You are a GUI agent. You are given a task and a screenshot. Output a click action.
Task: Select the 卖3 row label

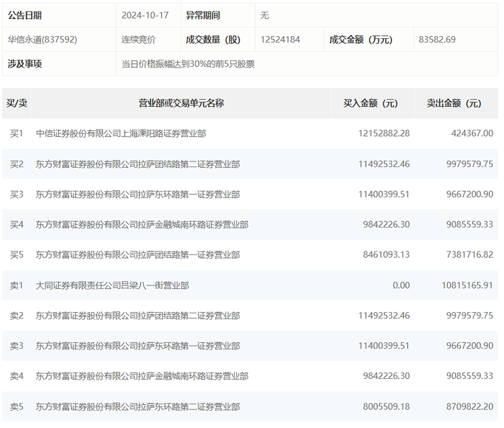click(17, 346)
